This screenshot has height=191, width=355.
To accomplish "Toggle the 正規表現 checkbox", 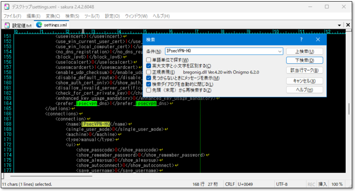I will [149, 72].
